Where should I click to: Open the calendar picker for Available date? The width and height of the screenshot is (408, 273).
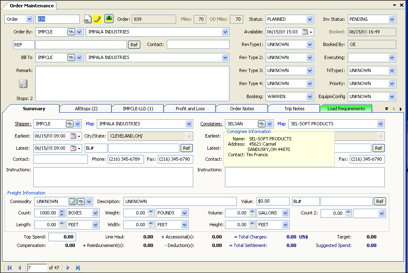(x=305, y=32)
